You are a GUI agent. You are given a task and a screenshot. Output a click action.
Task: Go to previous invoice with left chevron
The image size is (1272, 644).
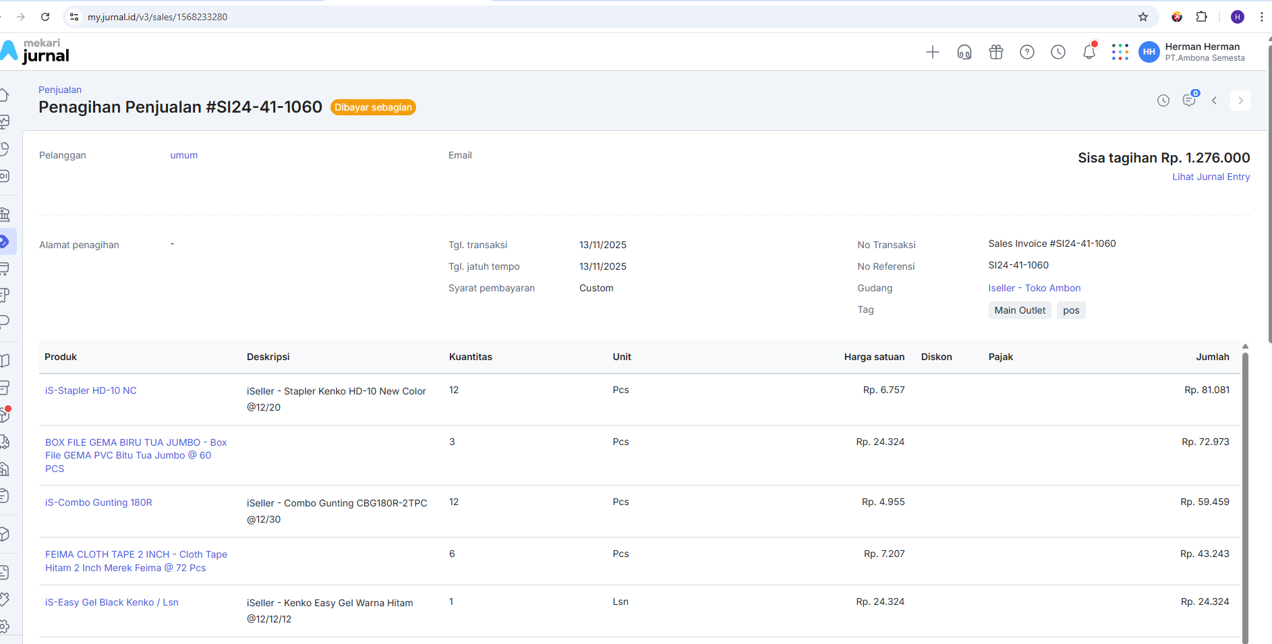click(1214, 100)
